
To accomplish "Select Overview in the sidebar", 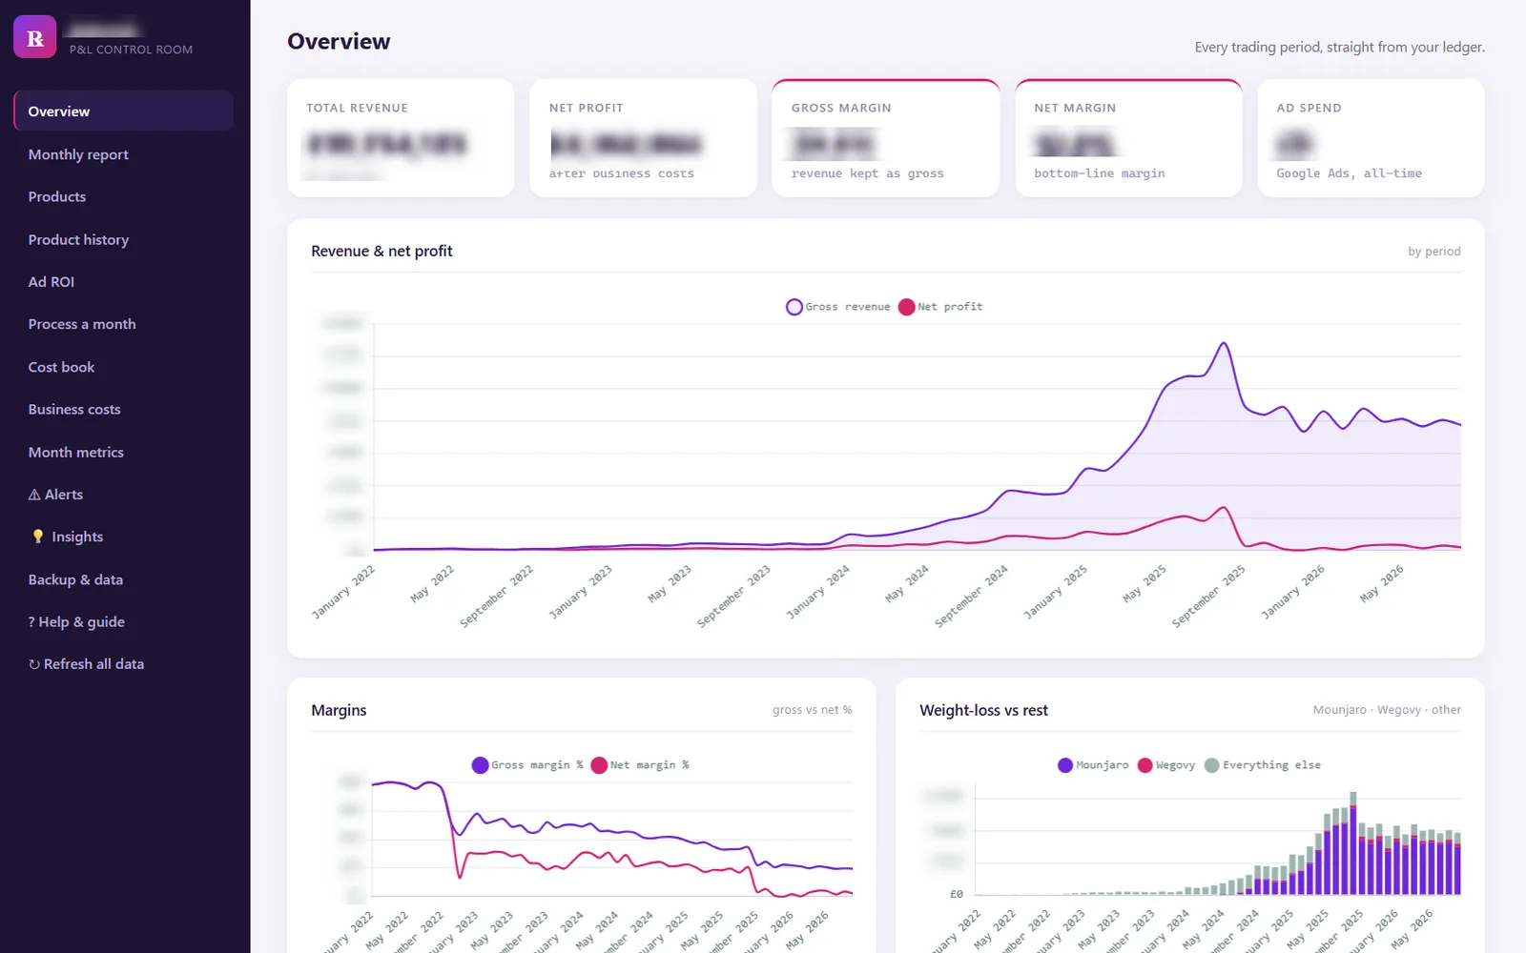I will click(124, 112).
